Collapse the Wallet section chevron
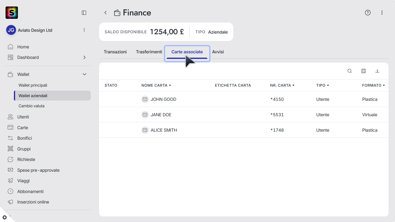 tap(85, 74)
